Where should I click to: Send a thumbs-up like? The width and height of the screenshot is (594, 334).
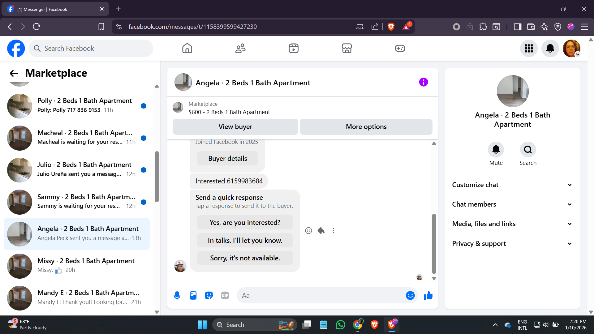(428, 296)
